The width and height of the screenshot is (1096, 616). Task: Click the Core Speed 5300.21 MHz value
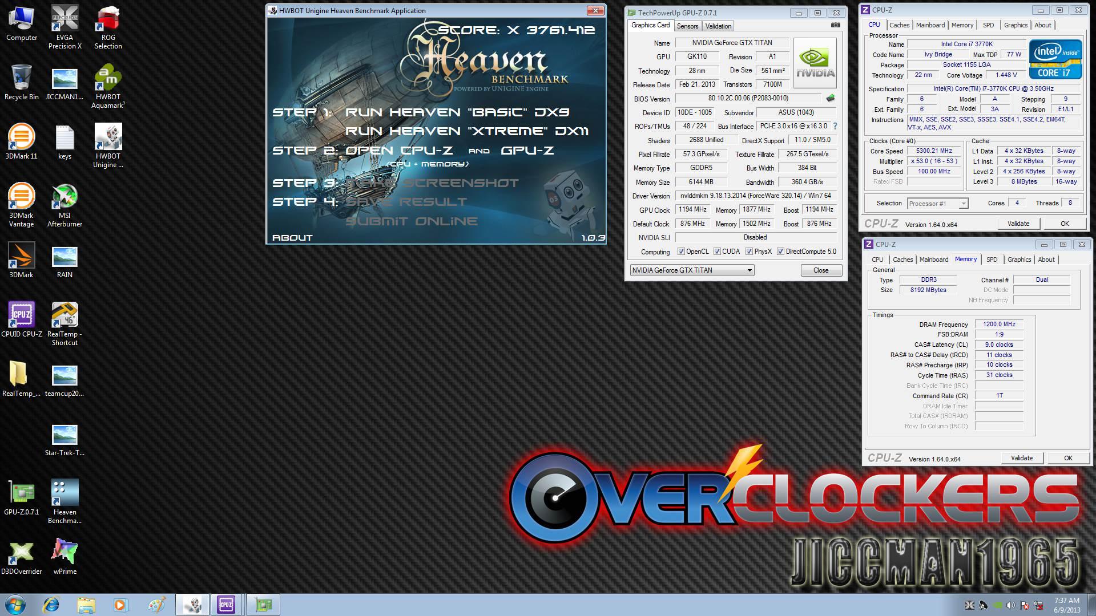pyautogui.click(x=934, y=151)
